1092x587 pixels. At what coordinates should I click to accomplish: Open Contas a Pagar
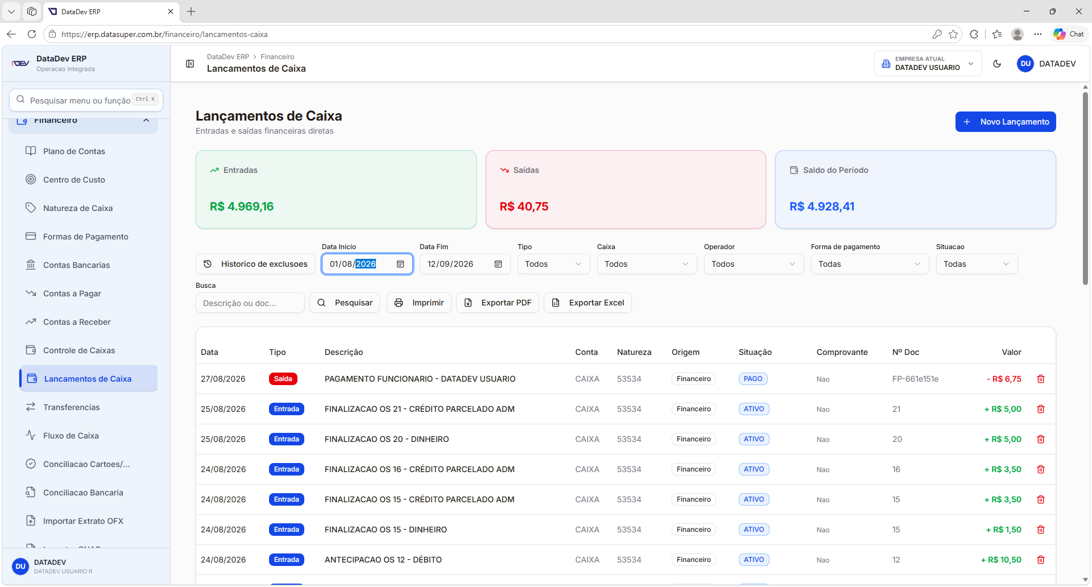[x=88, y=293]
